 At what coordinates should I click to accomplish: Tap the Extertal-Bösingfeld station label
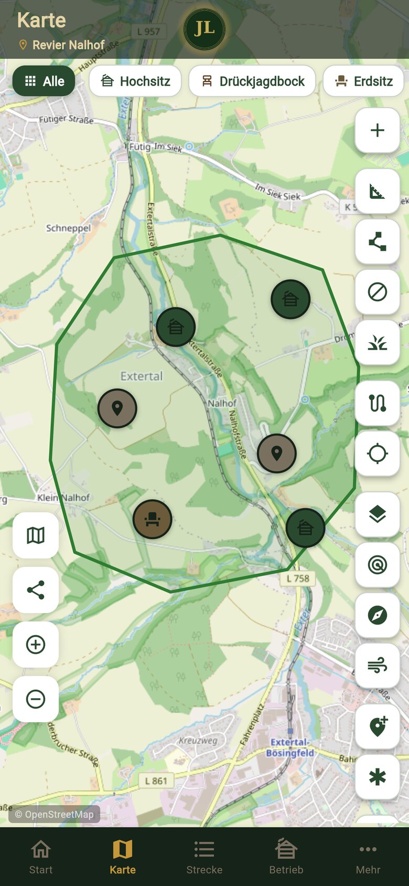[290, 747]
